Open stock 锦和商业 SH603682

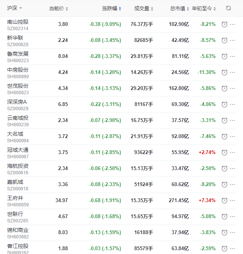tap(18, 233)
